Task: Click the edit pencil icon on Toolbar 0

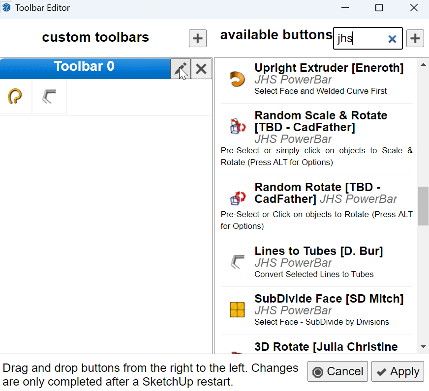Action: click(x=181, y=69)
